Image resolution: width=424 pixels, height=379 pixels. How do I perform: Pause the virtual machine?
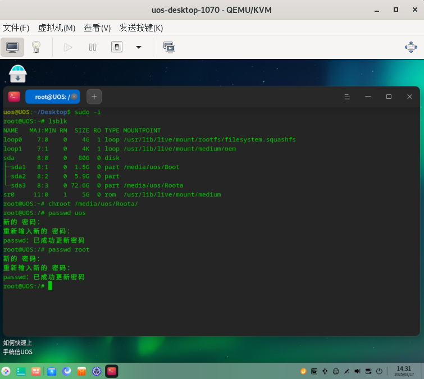(93, 48)
